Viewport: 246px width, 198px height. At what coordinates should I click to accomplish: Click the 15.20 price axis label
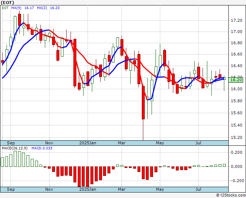click(236, 137)
